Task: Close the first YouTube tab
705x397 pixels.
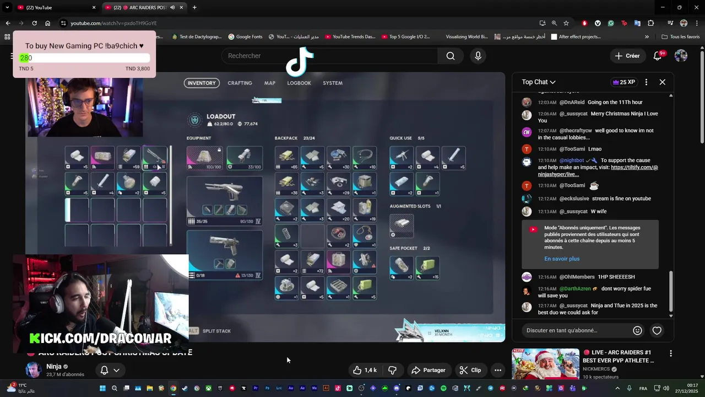Action: 94,8
